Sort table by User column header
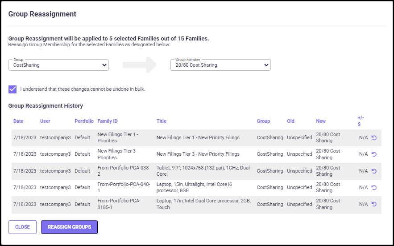The height and width of the screenshot is (246, 394). point(45,121)
